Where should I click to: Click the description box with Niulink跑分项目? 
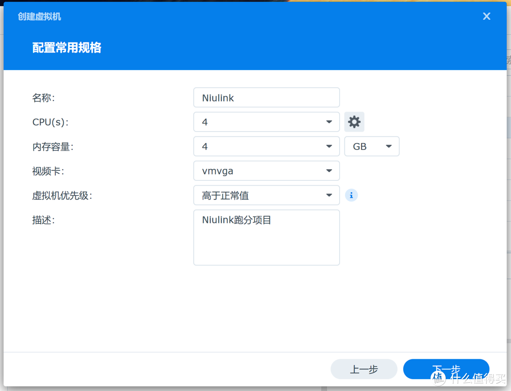(x=266, y=237)
